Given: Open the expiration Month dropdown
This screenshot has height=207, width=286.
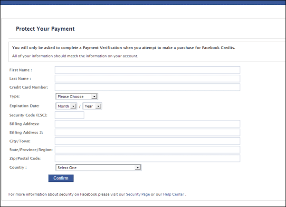Looking at the screenshot, I should point(66,106).
